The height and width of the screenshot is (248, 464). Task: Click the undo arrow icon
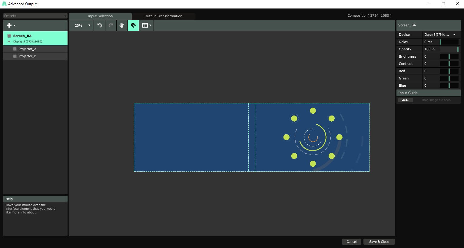(x=100, y=25)
